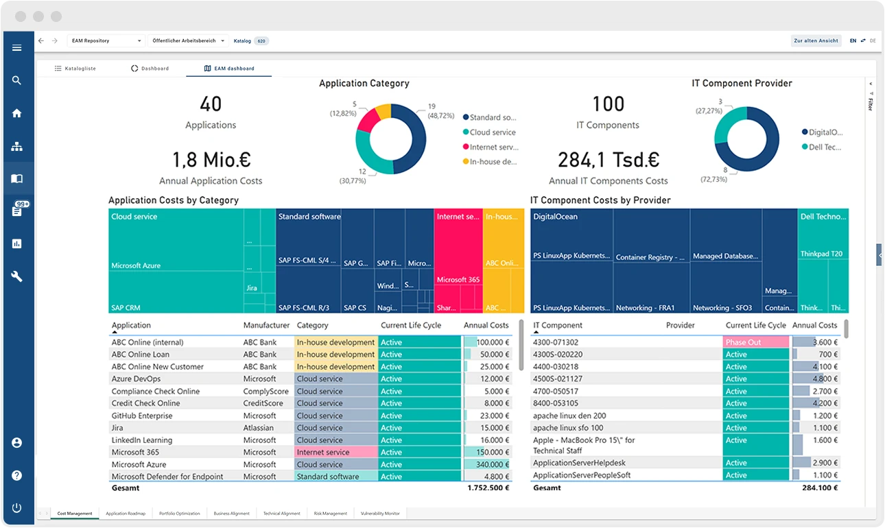
Task: Open the help question mark icon
Action: 17,476
